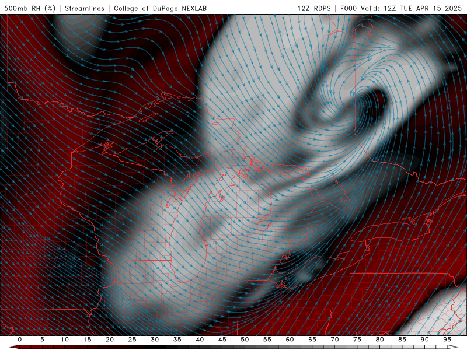
Task: Click the "5" colorbar tick label
Action: tap(42, 339)
